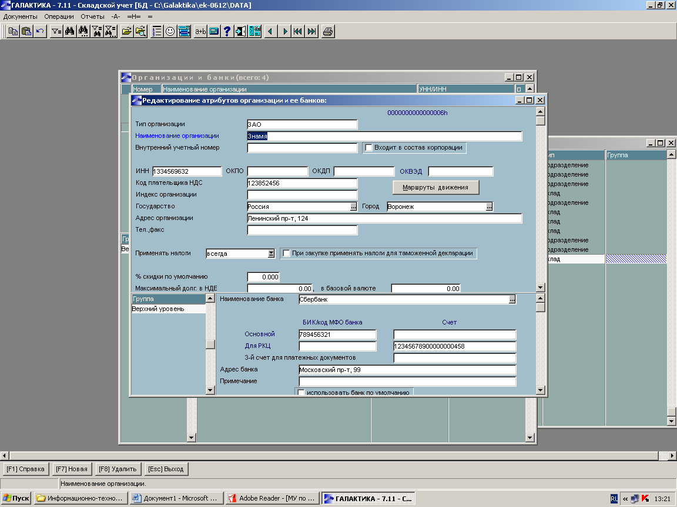The height and width of the screenshot is (507, 677).
Task: Open the yellow folder toolbar icon
Action: pyautogui.click(x=126, y=32)
